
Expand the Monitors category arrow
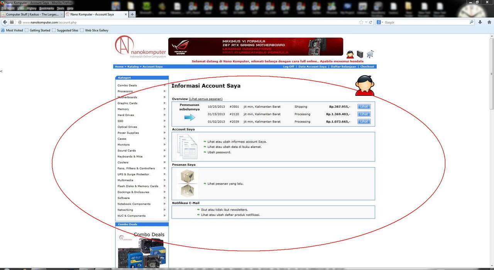click(x=164, y=144)
